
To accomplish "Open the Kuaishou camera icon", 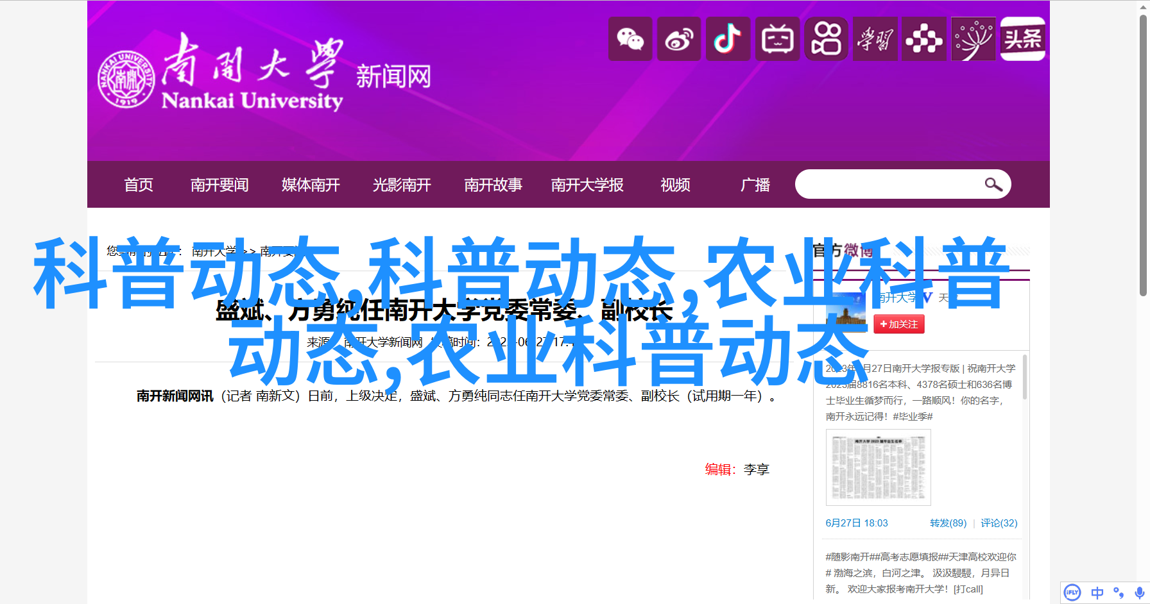I will [826, 39].
